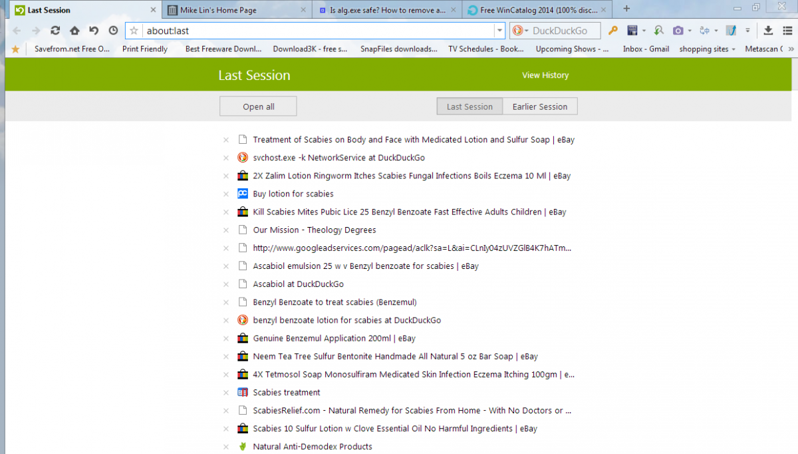Remove the 'Genuine Benzemul Application 200ml' entry
The height and width of the screenshot is (454, 798).
(226, 338)
